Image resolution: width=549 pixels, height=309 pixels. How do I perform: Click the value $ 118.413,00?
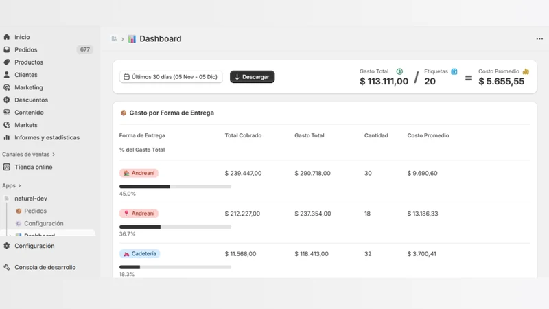312,253
